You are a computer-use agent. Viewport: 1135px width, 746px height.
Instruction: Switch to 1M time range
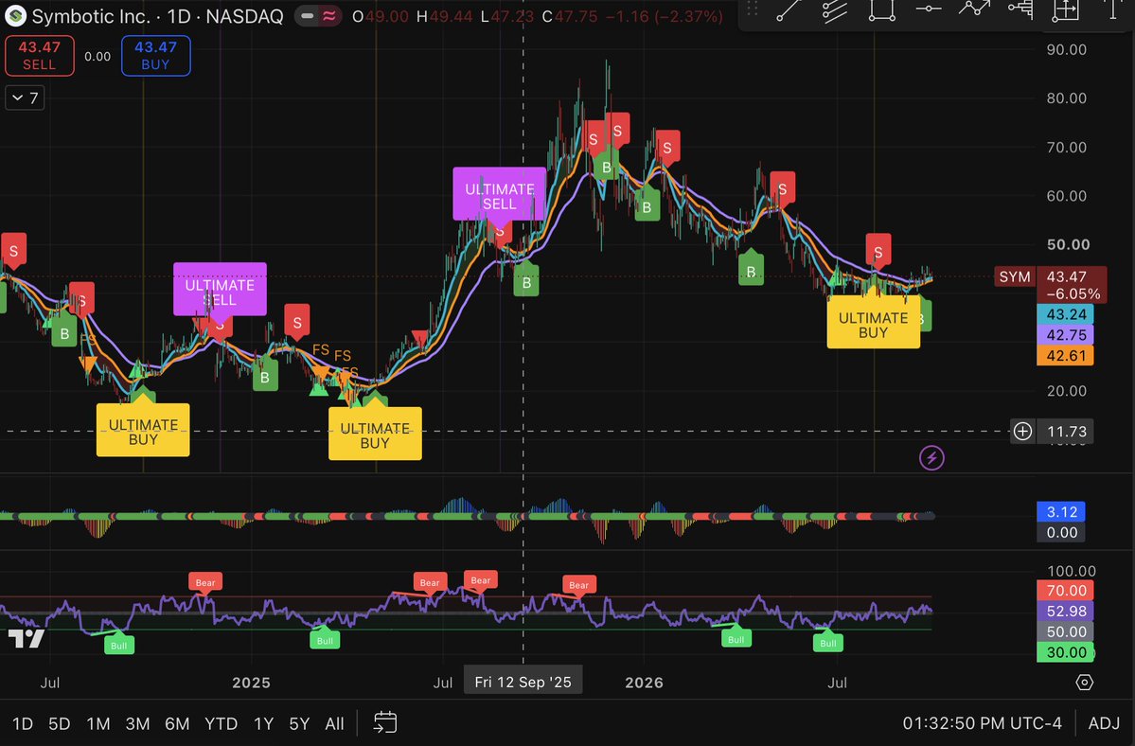coord(98,723)
